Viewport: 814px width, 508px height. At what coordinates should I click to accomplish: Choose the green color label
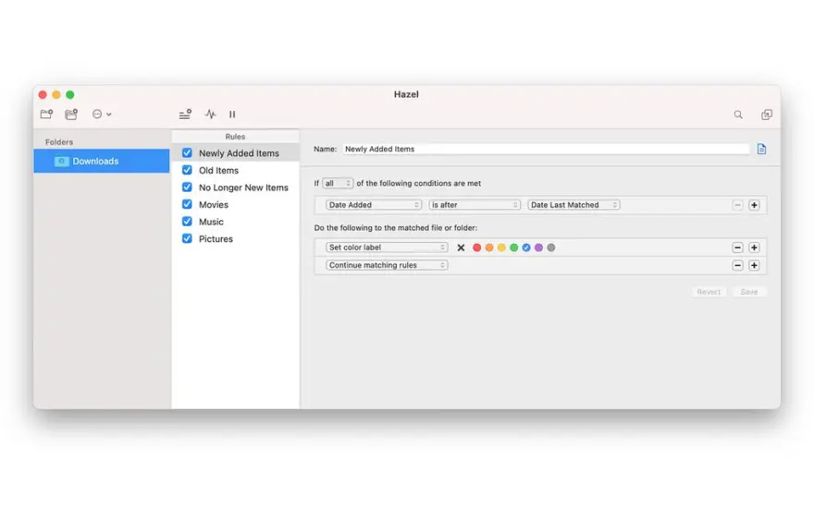tap(514, 248)
